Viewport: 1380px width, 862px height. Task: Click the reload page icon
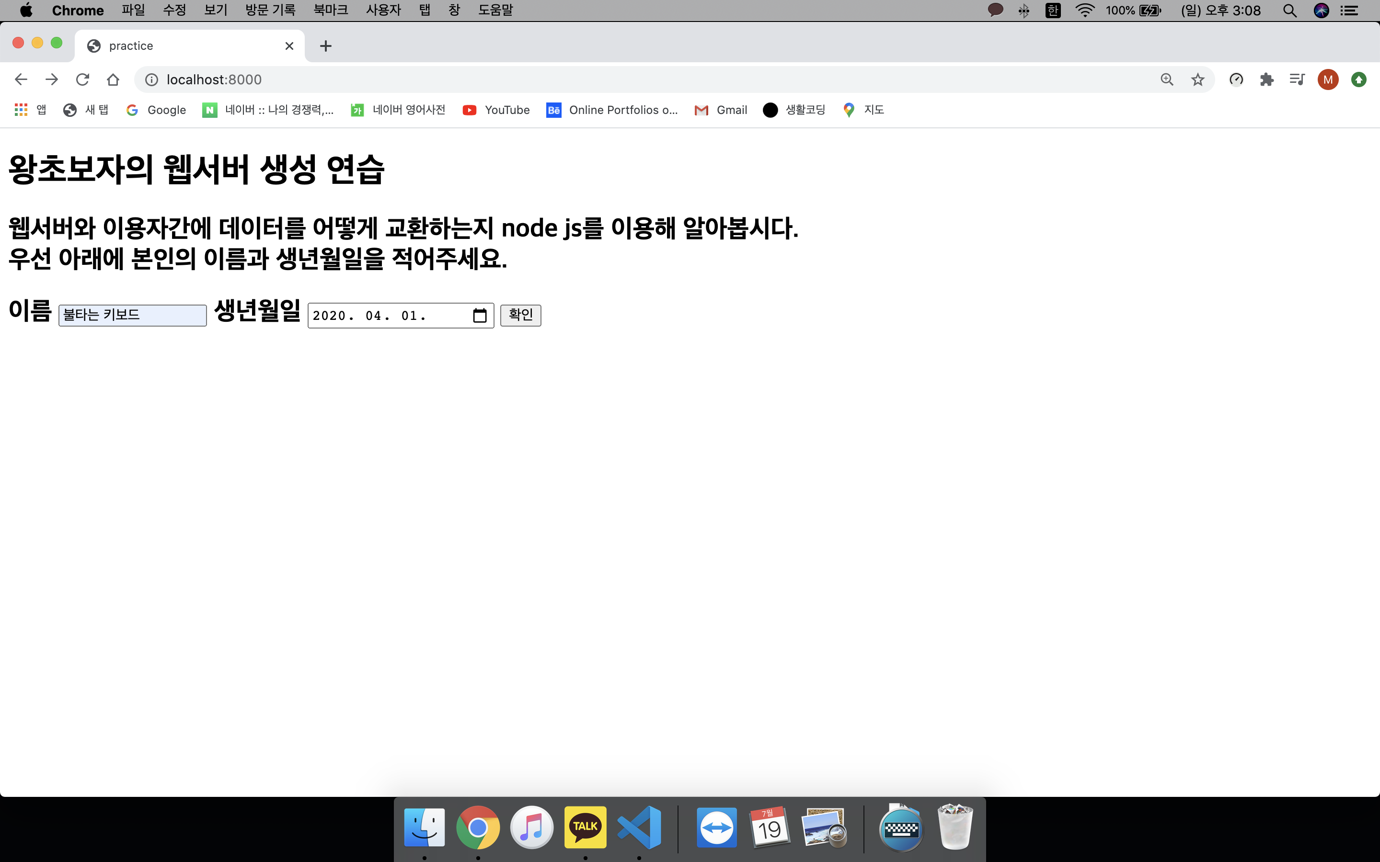pyautogui.click(x=83, y=79)
